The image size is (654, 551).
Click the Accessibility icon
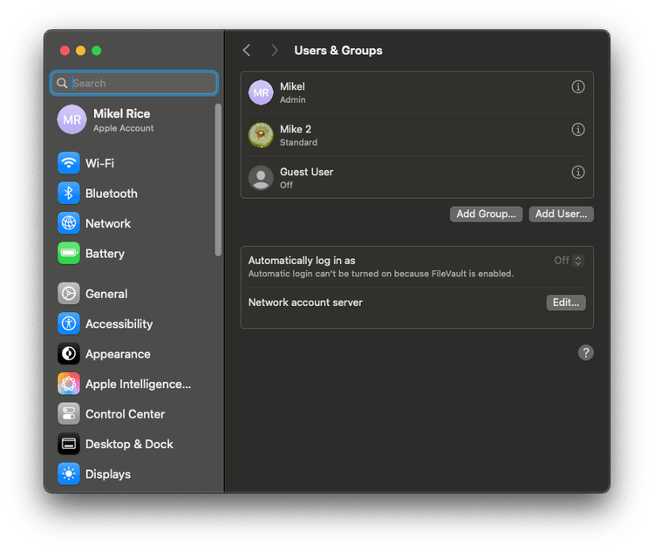pos(69,323)
